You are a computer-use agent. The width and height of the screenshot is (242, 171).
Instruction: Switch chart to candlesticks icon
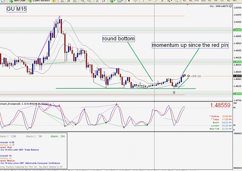(x=69, y=1)
